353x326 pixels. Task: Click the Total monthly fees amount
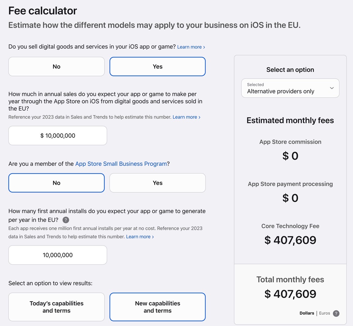tap(290, 294)
